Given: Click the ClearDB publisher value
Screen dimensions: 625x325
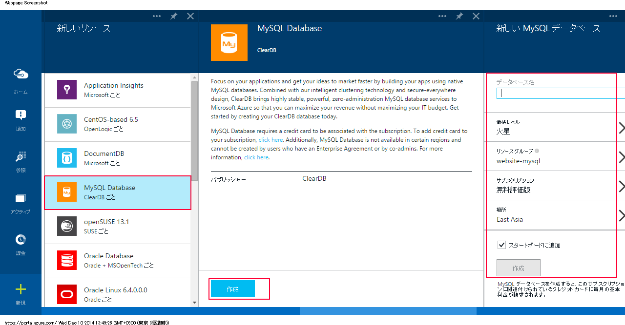Looking at the screenshot, I should tap(314, 179).
